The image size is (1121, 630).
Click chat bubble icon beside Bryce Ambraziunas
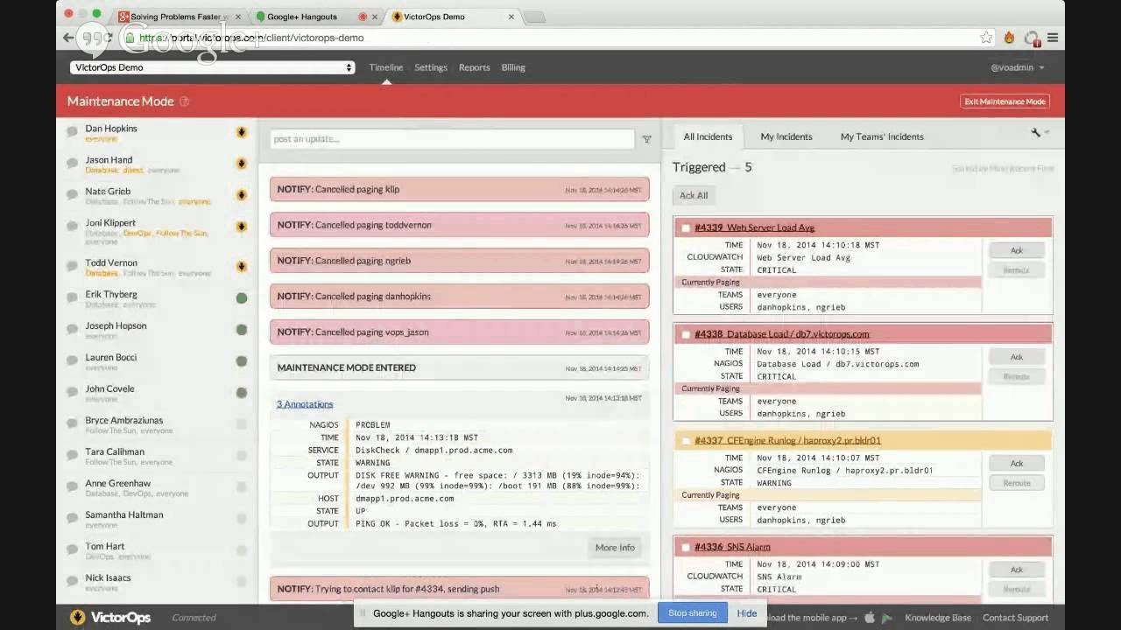coord(73,423)
